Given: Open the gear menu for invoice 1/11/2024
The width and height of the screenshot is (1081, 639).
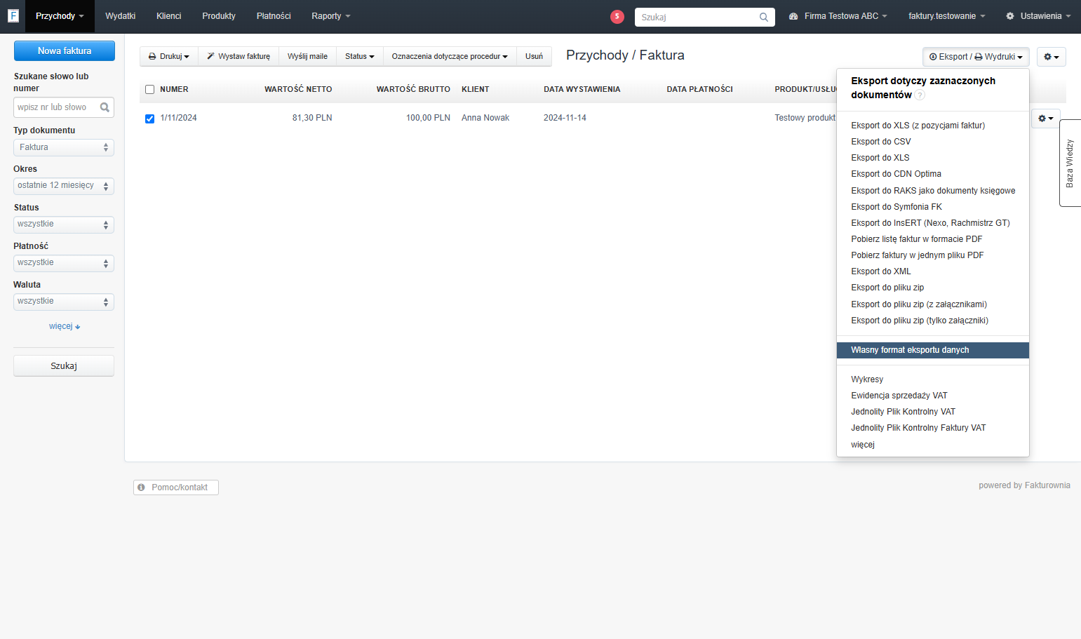Looking at the screenshot, I should pos(1045,118).
